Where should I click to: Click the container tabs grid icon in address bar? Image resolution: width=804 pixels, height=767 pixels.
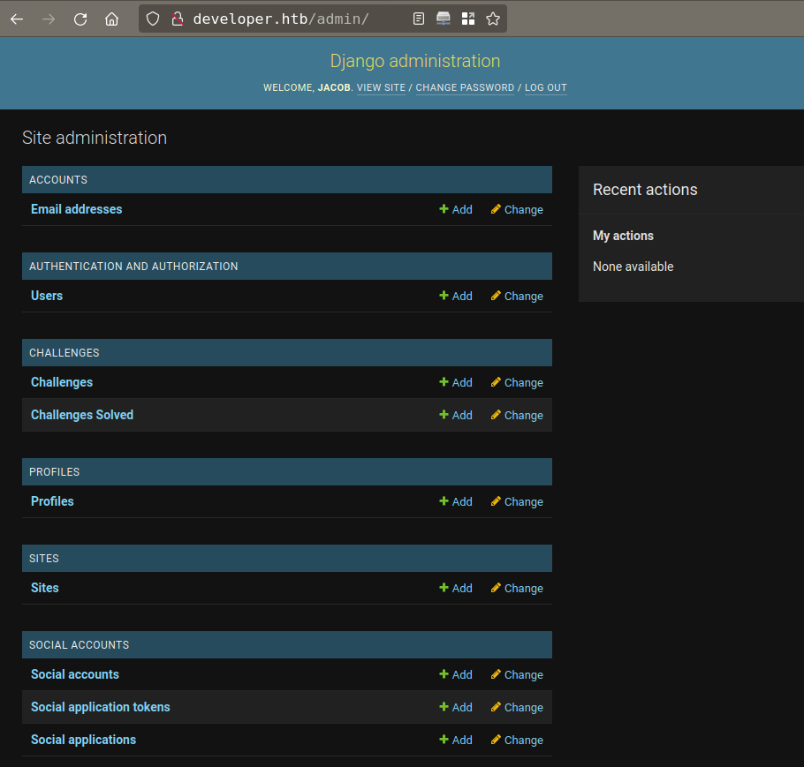(x=468, y=19)
